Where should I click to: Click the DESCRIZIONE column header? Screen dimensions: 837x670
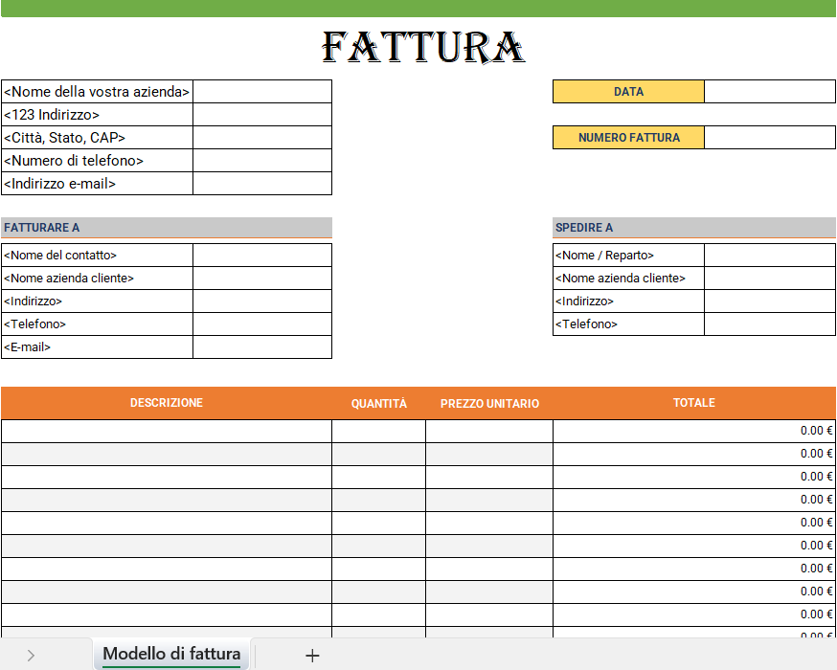tap(166, 403)
